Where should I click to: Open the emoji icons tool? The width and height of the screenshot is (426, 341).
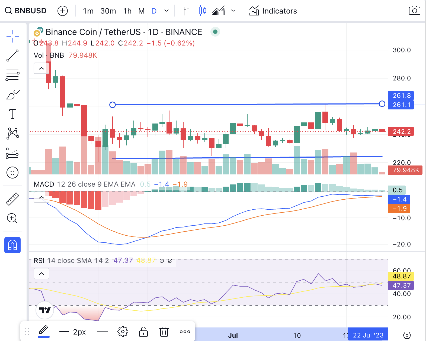[x=12, y=173]
